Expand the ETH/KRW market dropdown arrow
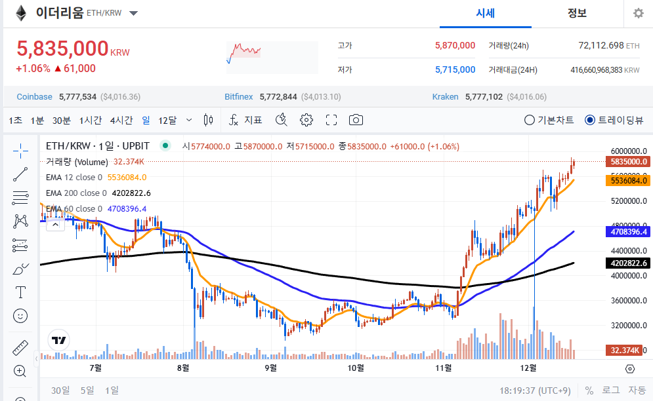Screen dimensions: 653x401 pyautogui.click(x=133, y=13)
